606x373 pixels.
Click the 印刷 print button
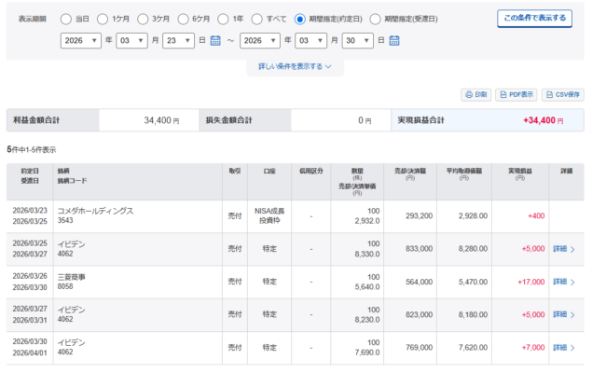[475, 94]
